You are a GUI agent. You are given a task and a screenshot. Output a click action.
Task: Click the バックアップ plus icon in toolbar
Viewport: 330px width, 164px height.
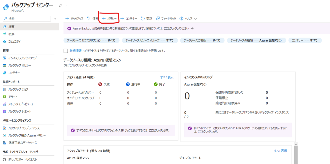pyautogui.click(x=67, y=19)
